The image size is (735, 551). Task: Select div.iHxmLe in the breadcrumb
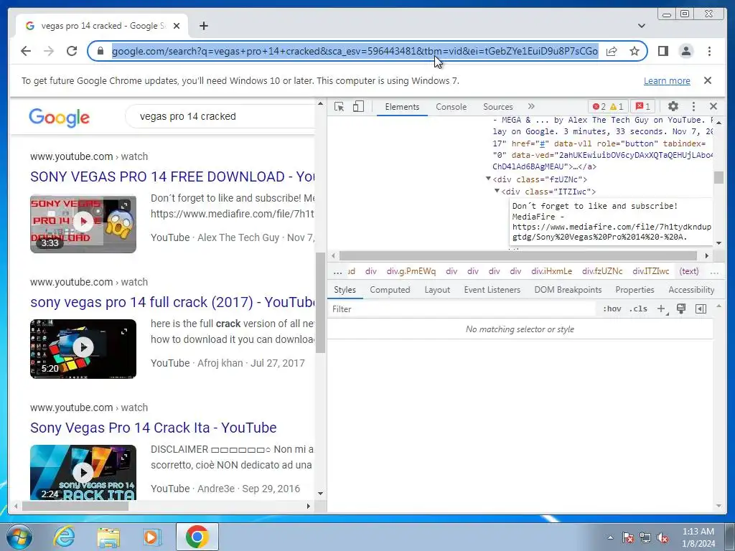[552, 271]
